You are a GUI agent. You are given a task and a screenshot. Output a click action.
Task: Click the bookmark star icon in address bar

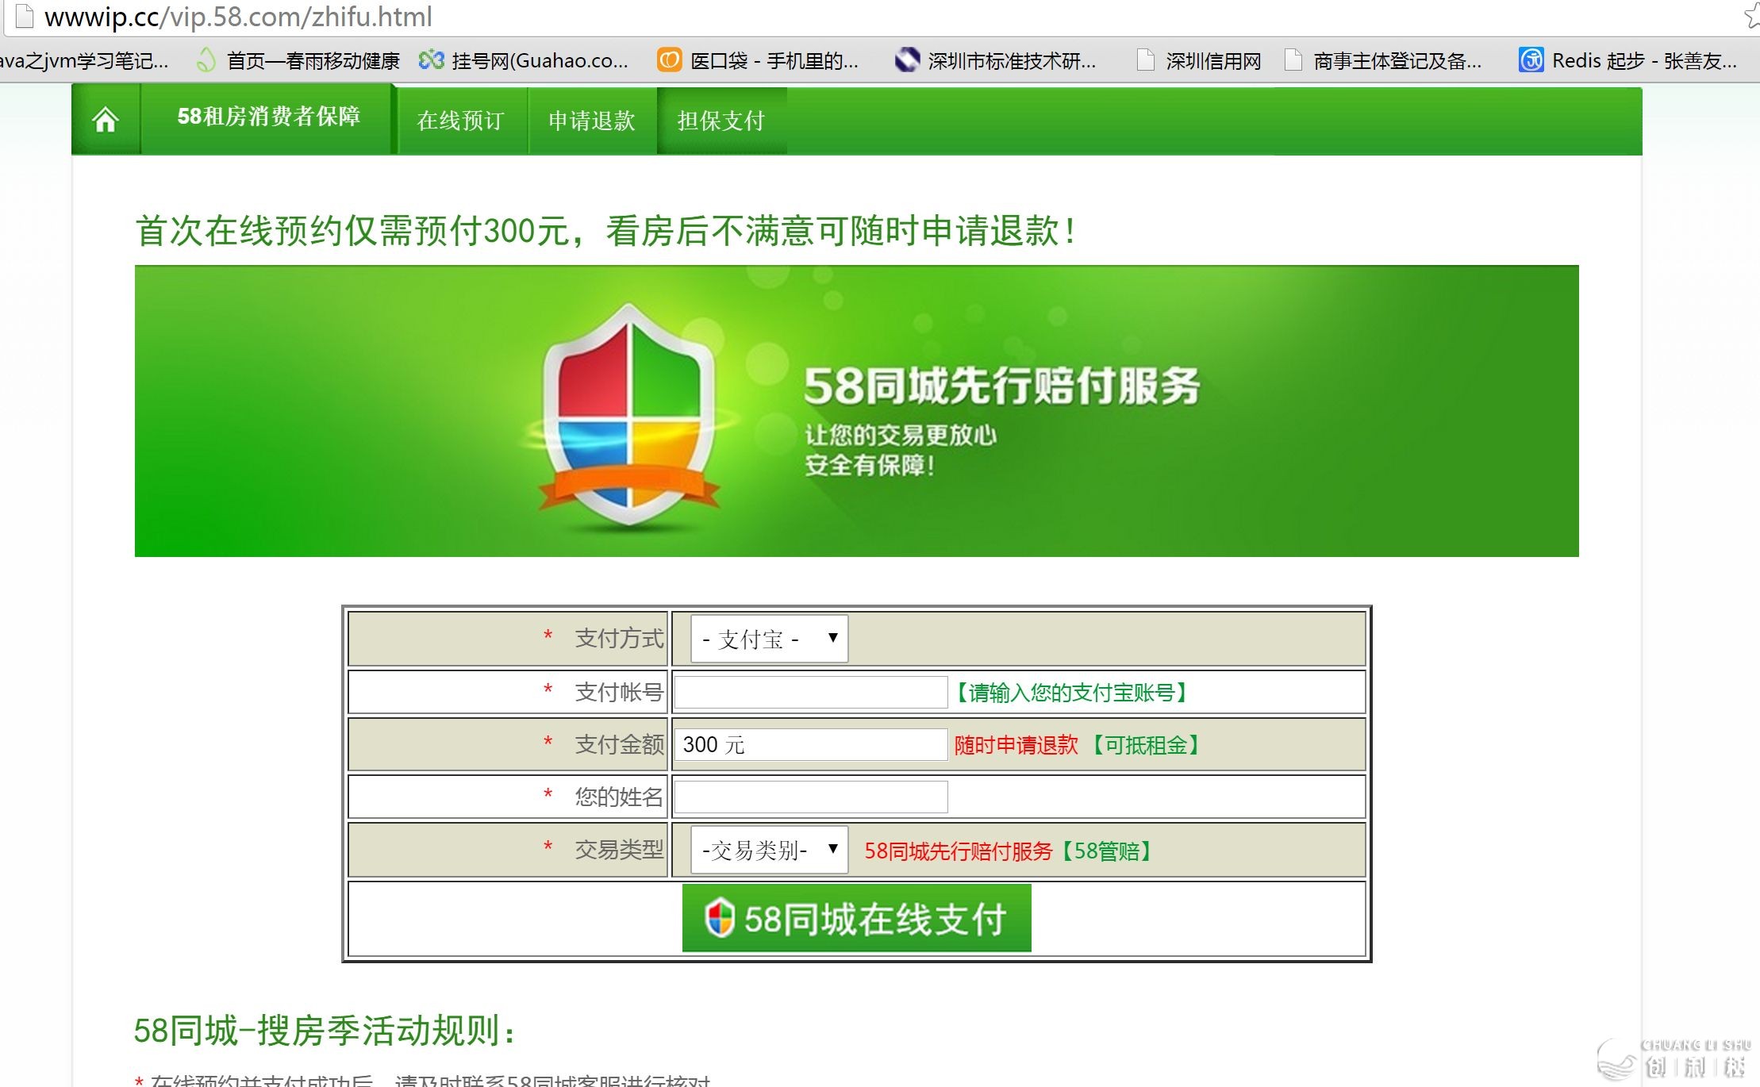point(1752,15)
